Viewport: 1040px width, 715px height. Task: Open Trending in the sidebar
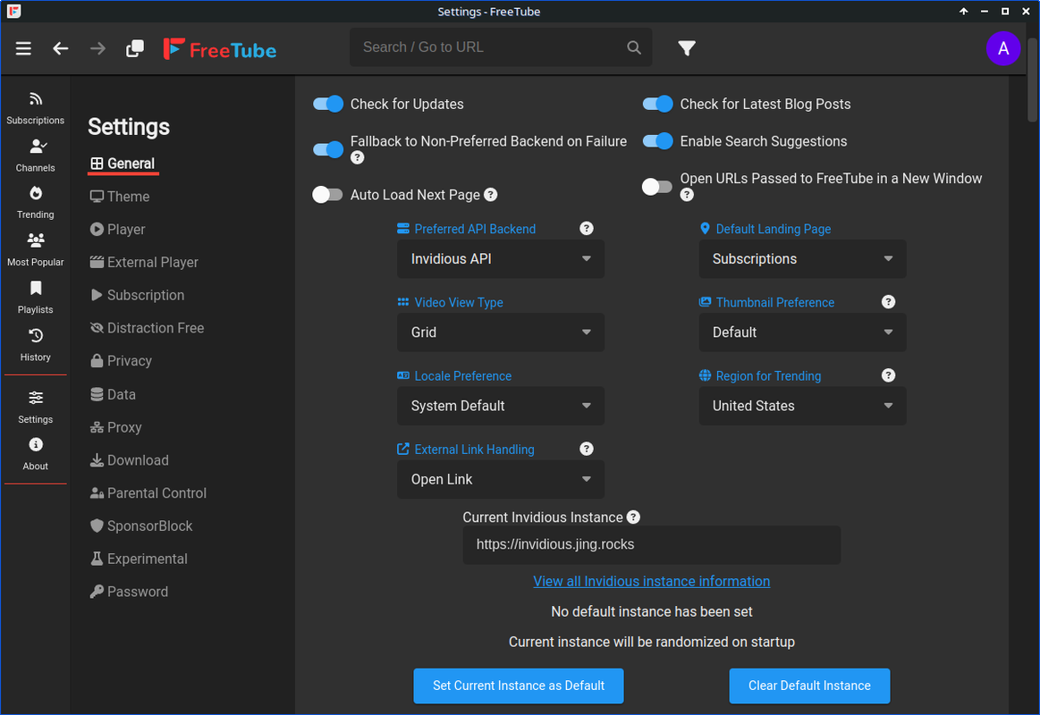coord(35,203)
